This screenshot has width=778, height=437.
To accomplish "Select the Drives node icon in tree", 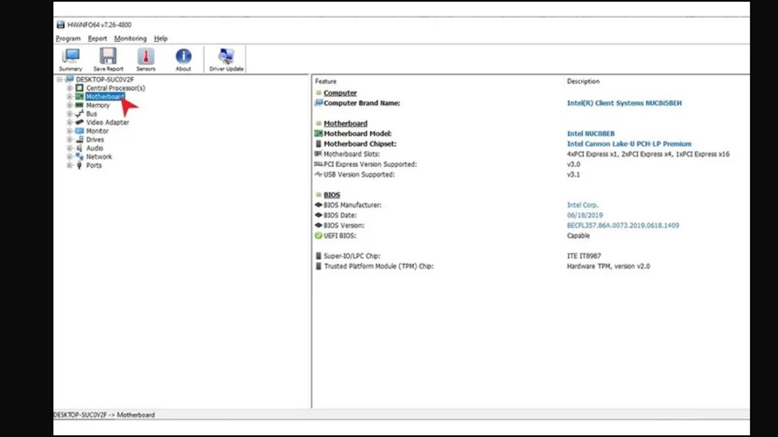I will [x=80, y=139].
